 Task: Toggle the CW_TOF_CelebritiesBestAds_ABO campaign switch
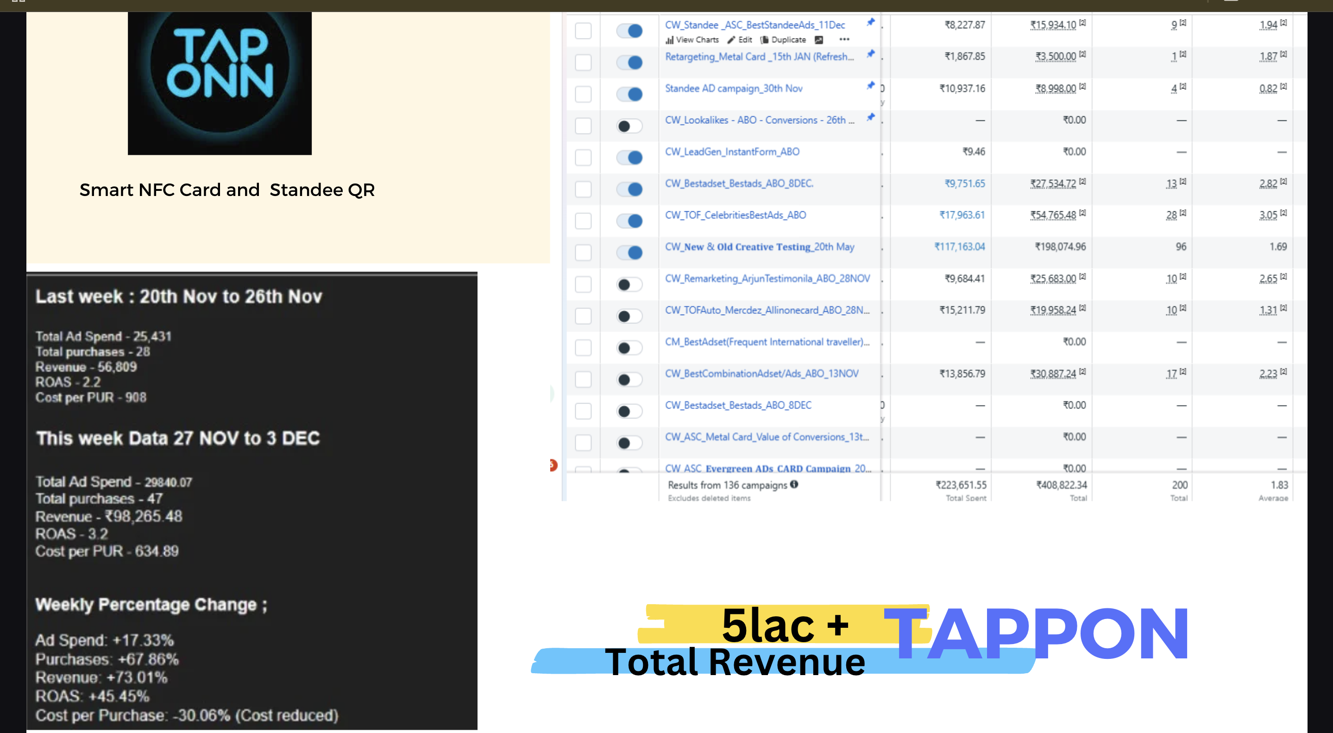point(630,221)
